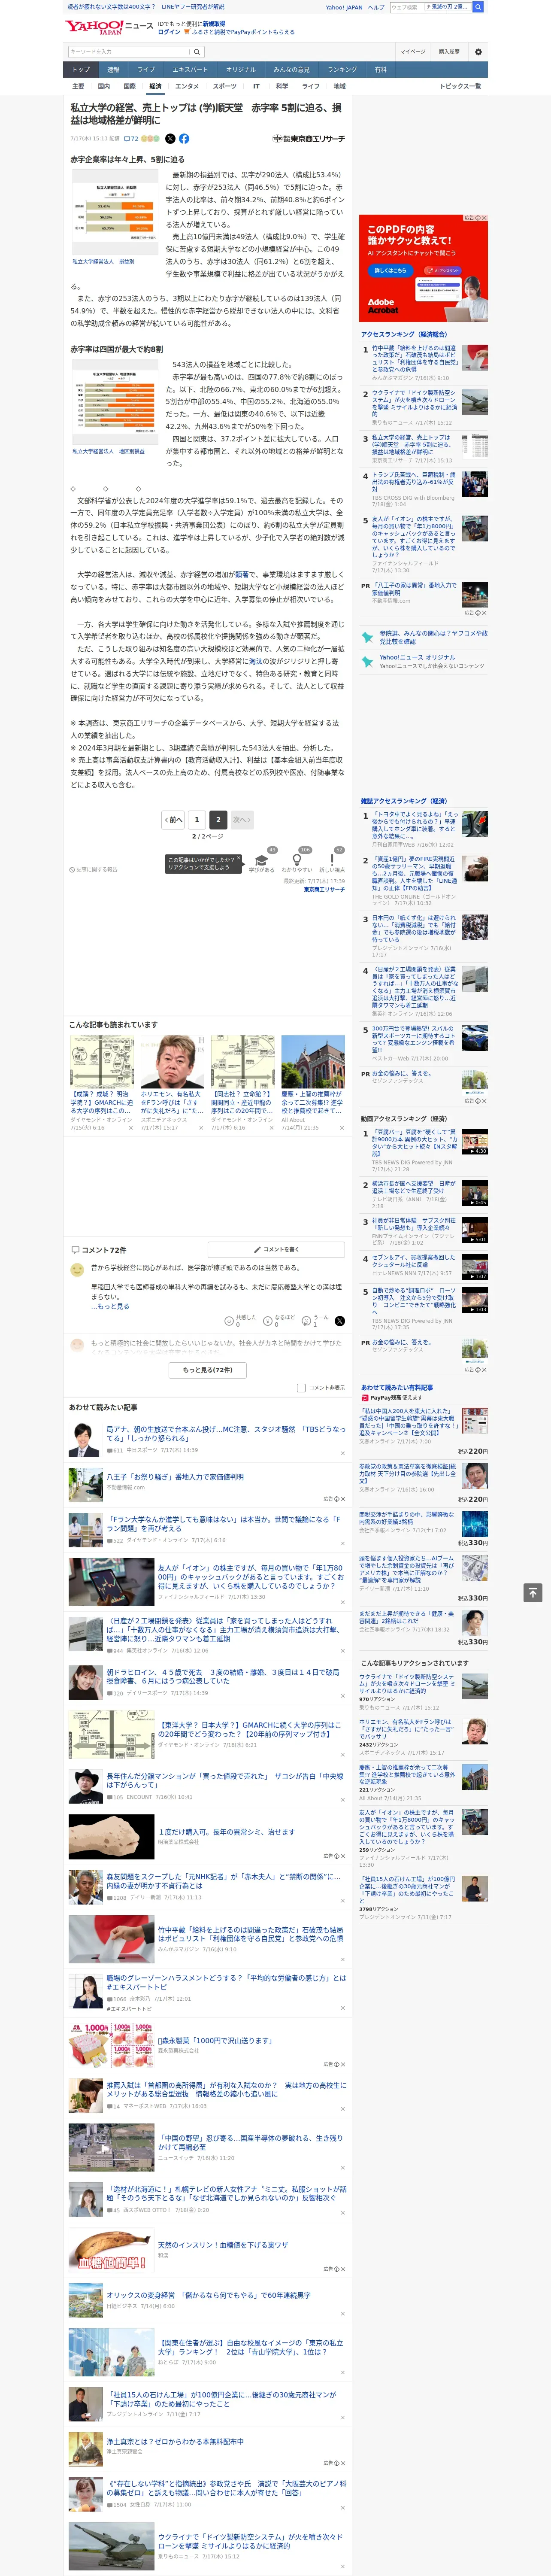Click the 東京商工リサーチ source link under 最終更新
This screenshot has height=2576, width=551.
point(324,889)
